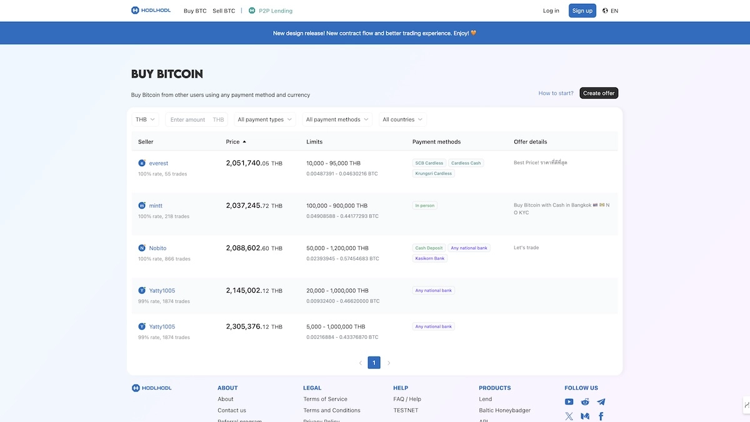The image size is (750, 422).
Task: Sort by the Price column header
Action: [x=236, y=142]
